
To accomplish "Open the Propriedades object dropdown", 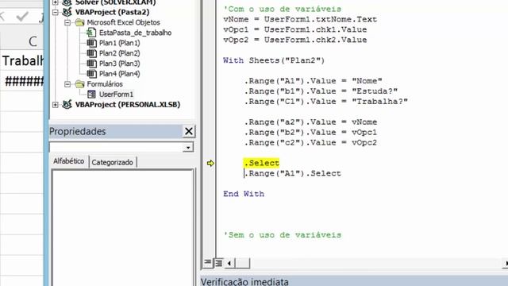I will click(x=188, y=148).
